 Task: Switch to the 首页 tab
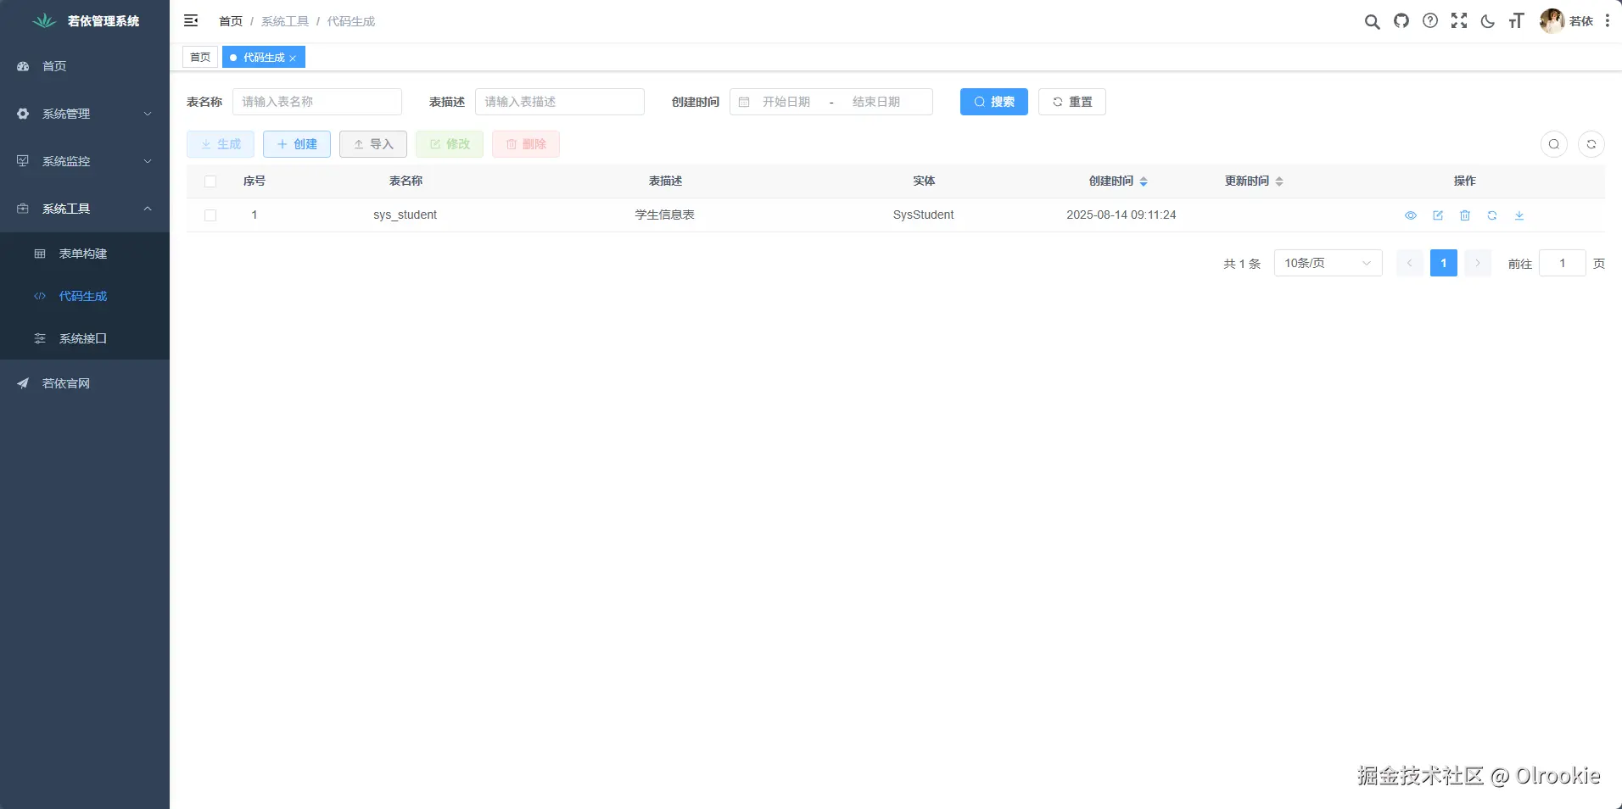pos(200,57)
